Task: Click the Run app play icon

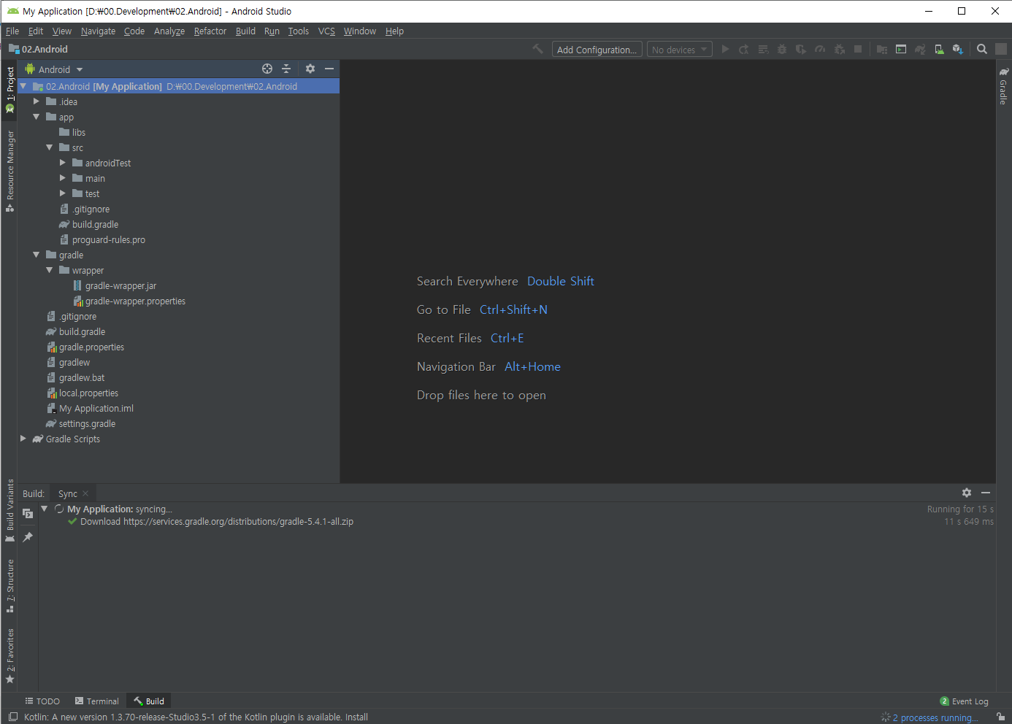Action: (725, 49)
